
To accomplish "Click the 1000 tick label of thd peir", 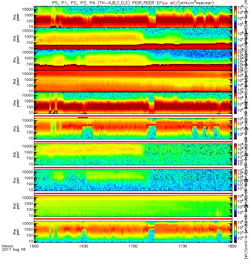I will coord(29,204).
